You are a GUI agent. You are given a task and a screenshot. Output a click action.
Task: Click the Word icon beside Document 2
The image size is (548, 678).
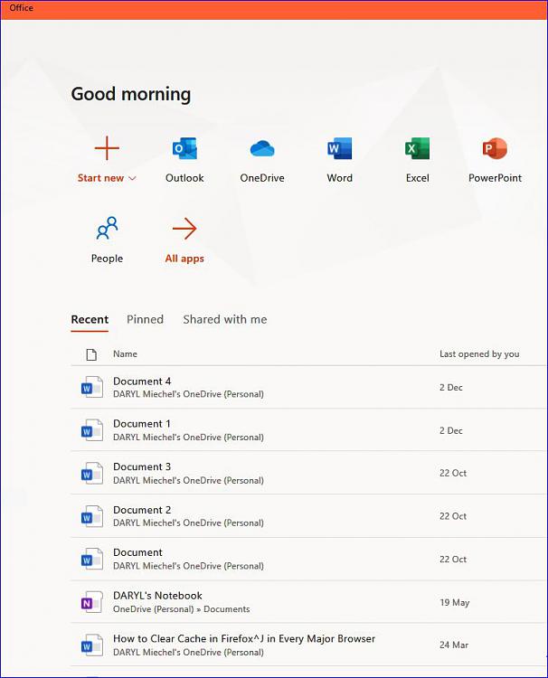(92, 516)
